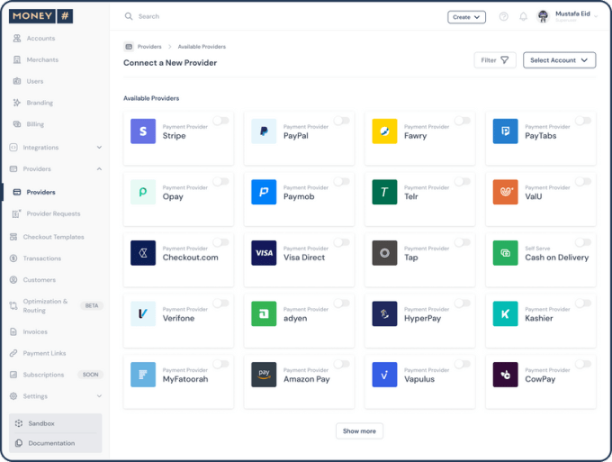This screenshot has height=462, width=612.
Task: Click the Available Providers breadcrumb
Action: tap(202, 47)
